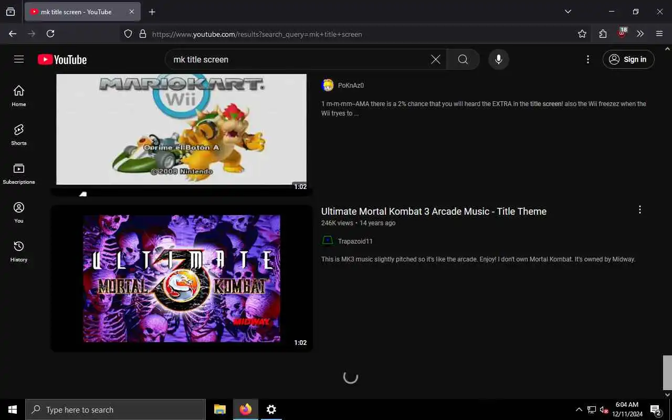
Task: Open Windows Settings gear in the taskbar
Action: coord(271,409)
